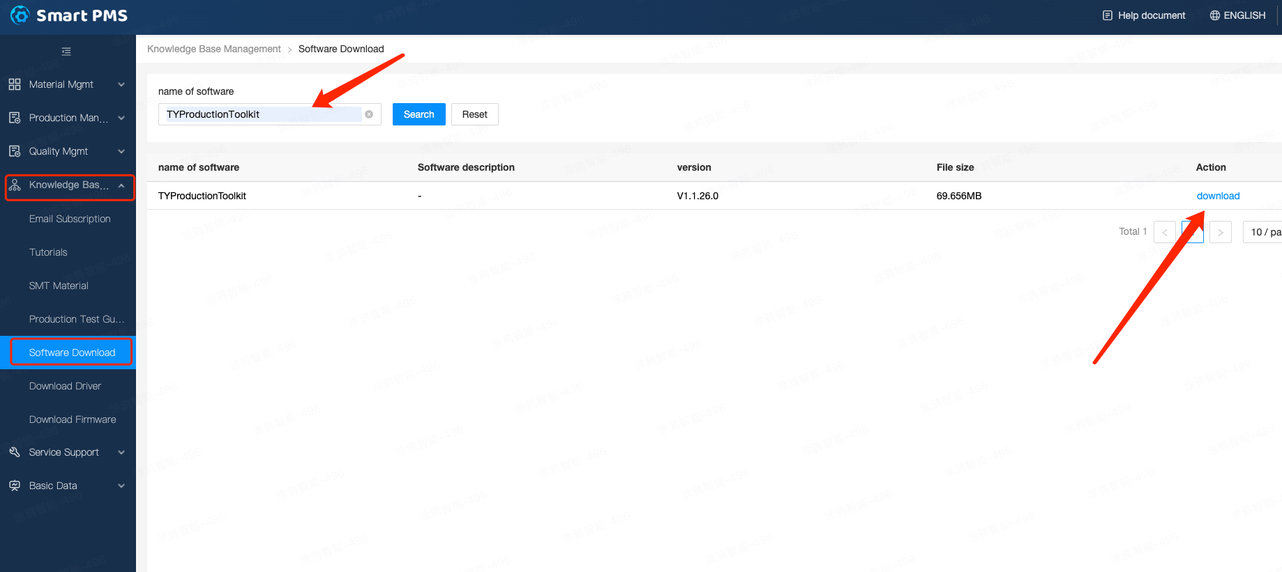Click the Material Mgmt grid icon
1282x572 pixels.
coord(15,84)
